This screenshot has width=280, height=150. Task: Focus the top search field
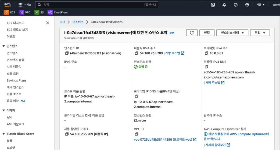(x=97, y=5)
